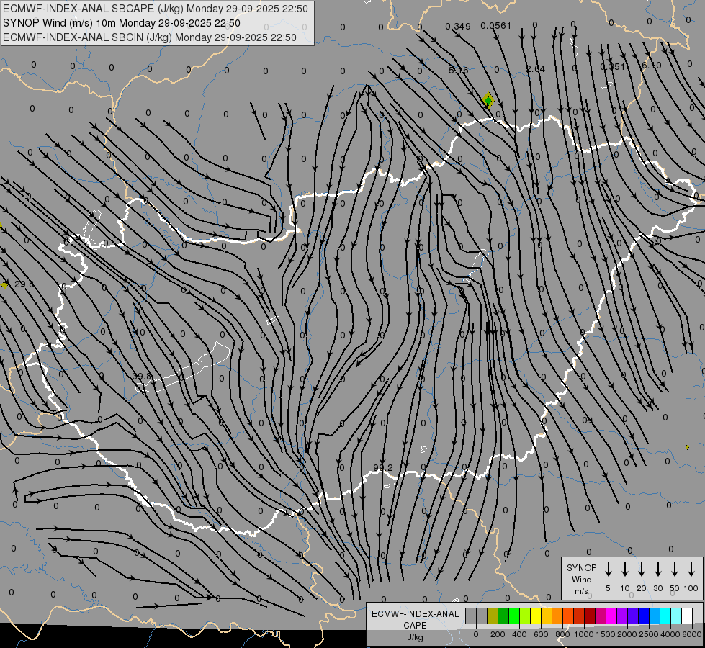Viewport: 705px width, 648px height.
Task: Click the 100 m/s wind arrow in legend
Action: (x=691, y=570)
